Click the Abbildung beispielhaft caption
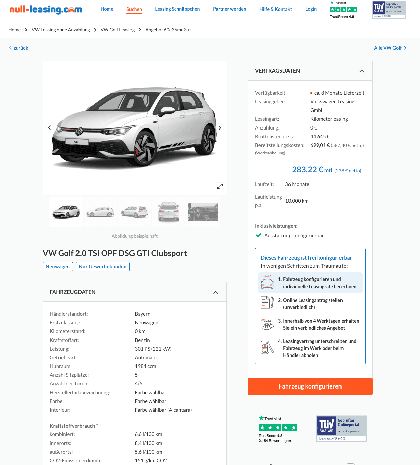 (135, 236)
